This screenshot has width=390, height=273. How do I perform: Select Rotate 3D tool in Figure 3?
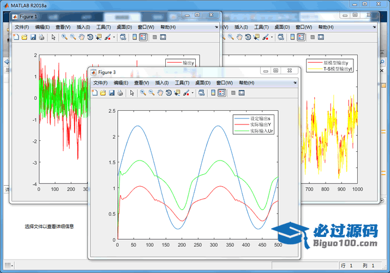click(169, 93)
